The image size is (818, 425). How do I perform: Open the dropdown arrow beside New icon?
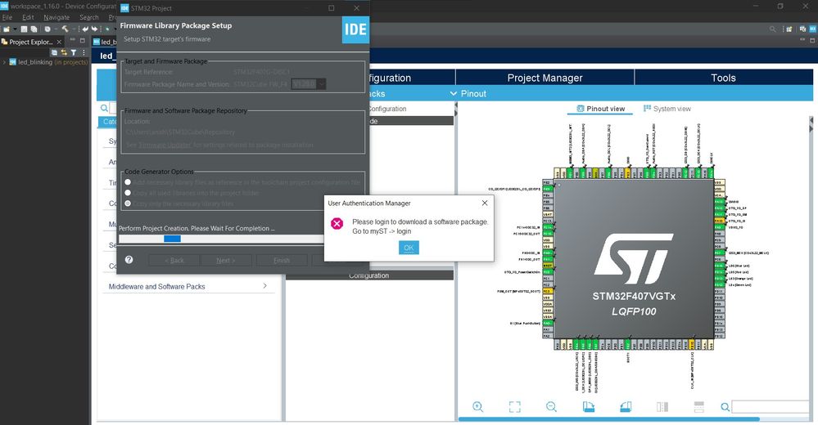click(15, 29)
